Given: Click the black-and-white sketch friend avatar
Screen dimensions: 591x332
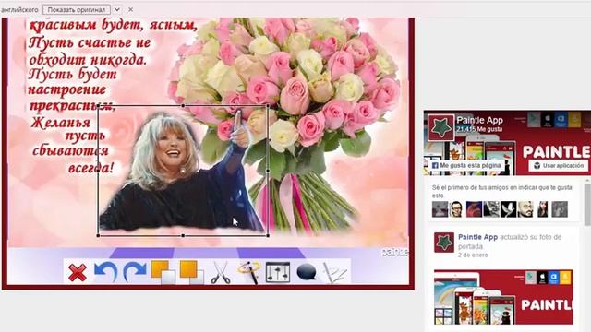Looking at the screenshot, I should pyautogui.click(x=491, y=209).
